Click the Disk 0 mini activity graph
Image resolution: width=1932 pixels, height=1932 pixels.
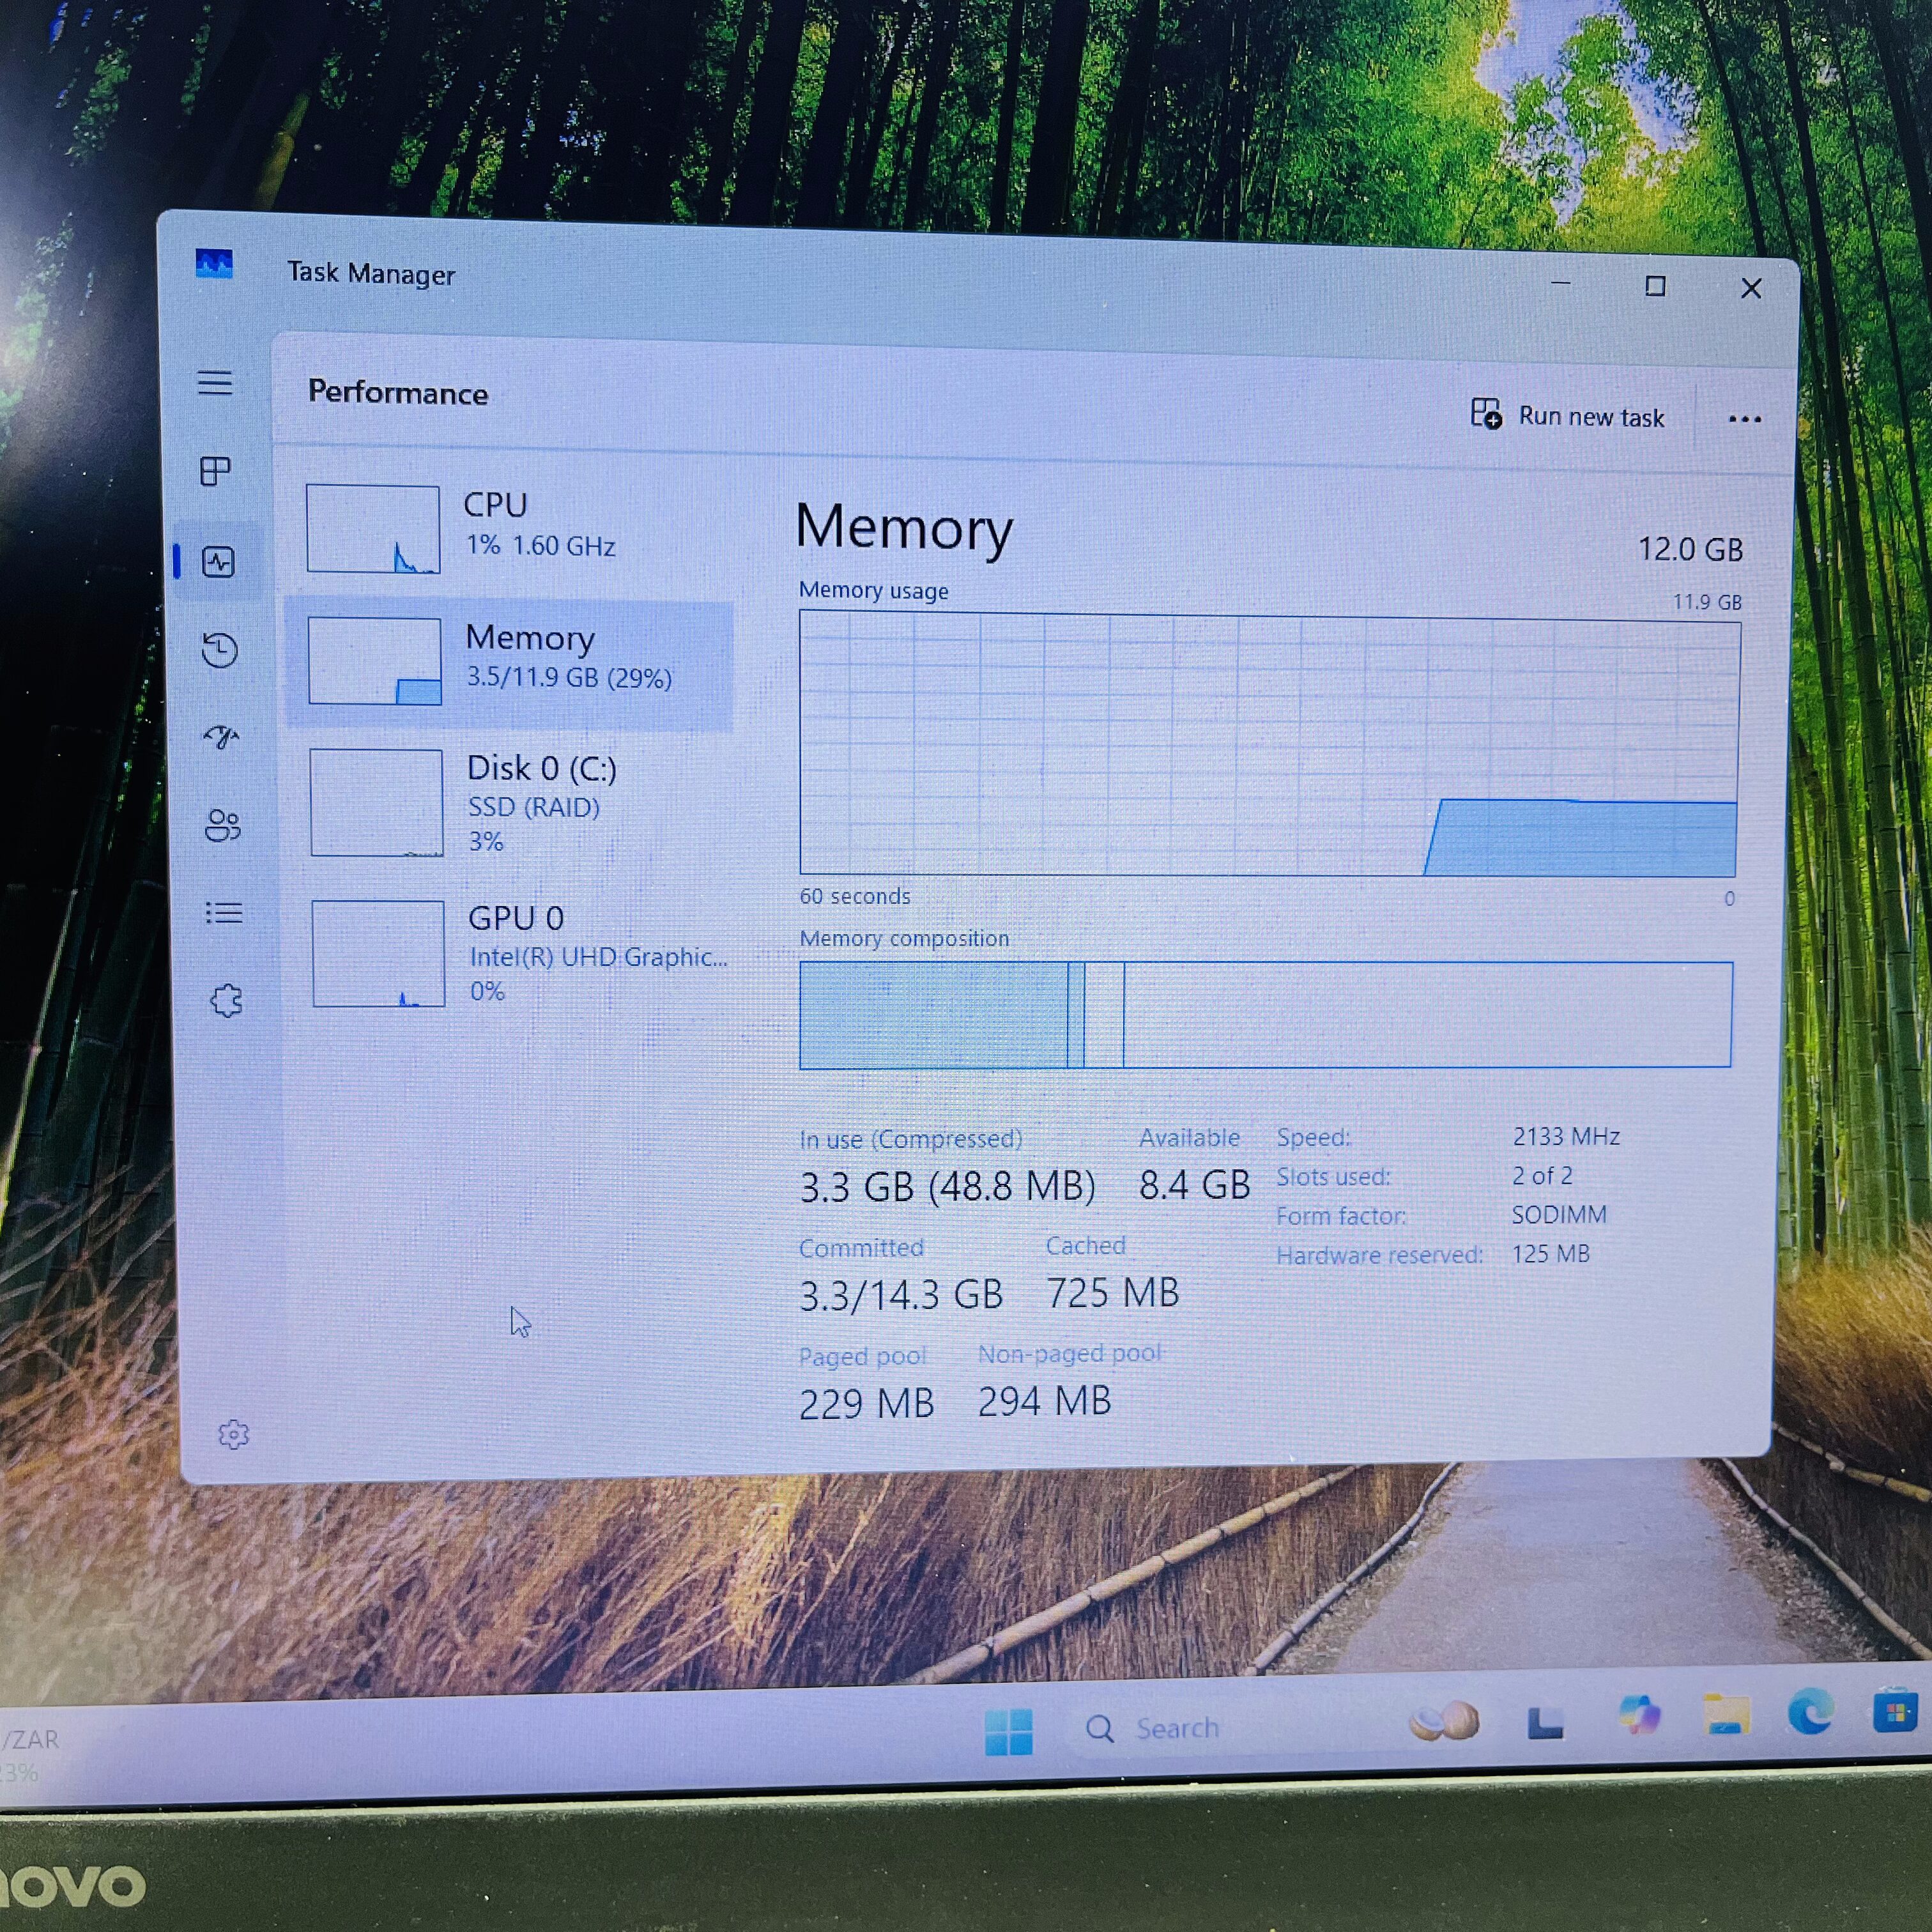[x=377, y=803]
